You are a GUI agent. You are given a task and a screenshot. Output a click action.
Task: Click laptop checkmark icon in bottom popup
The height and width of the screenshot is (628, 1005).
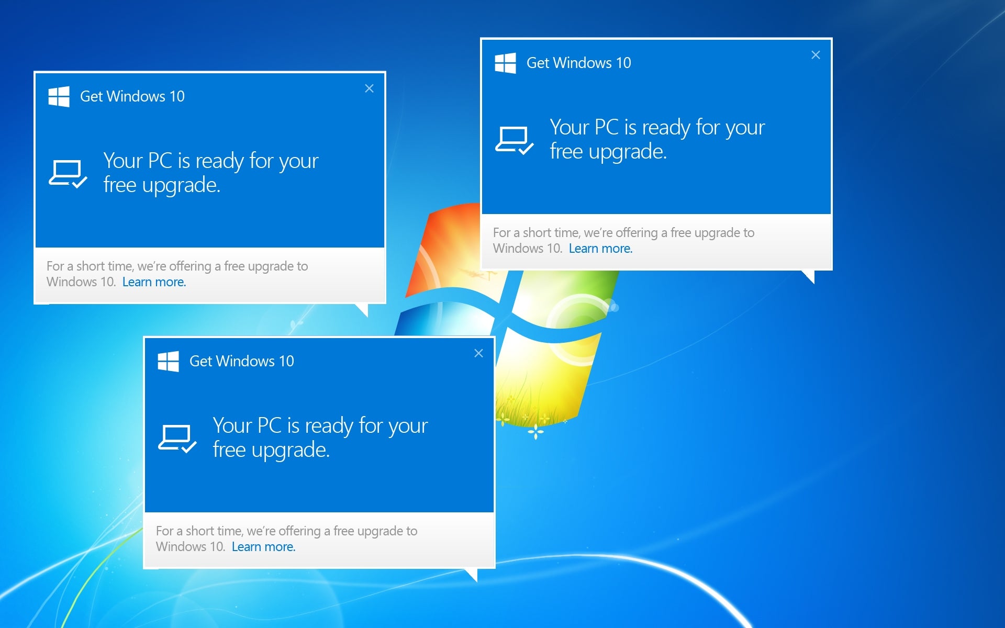pyautogui.click(x=177, y=439)
